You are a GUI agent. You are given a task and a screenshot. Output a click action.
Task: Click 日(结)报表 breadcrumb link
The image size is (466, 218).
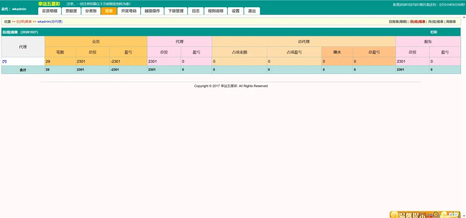pos(24,22)
